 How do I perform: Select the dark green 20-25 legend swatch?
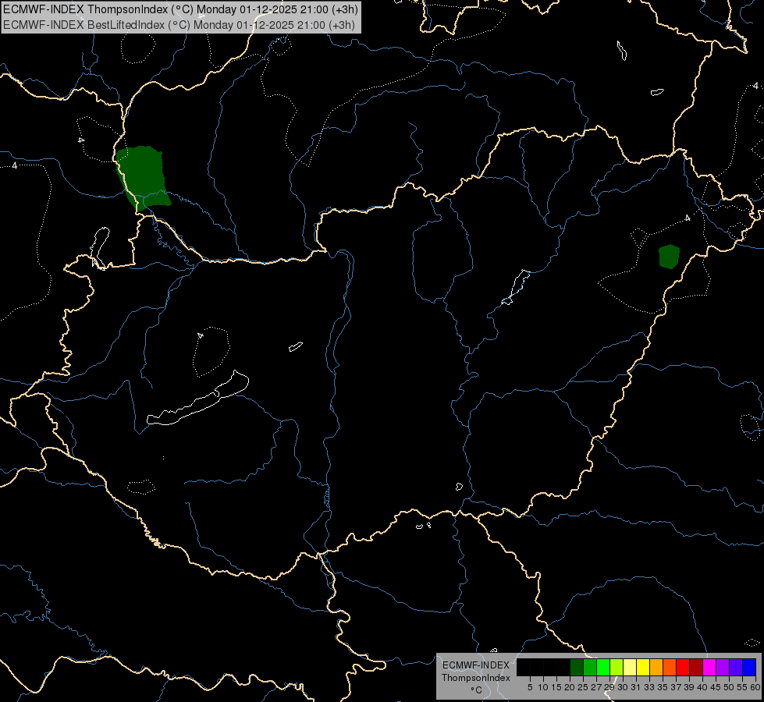coord(577,667)
